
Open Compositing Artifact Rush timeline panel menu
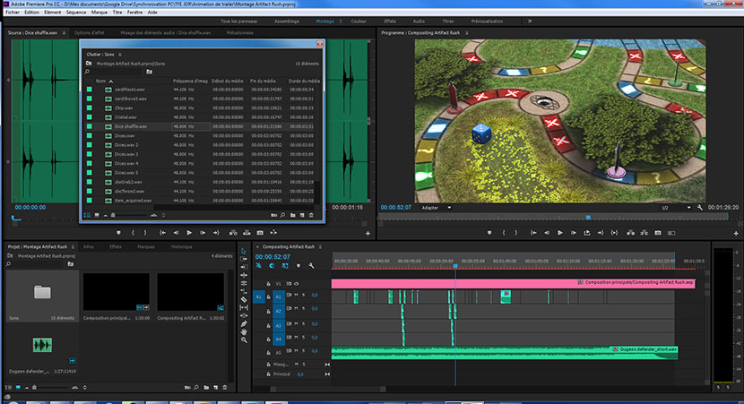point(320,246)
